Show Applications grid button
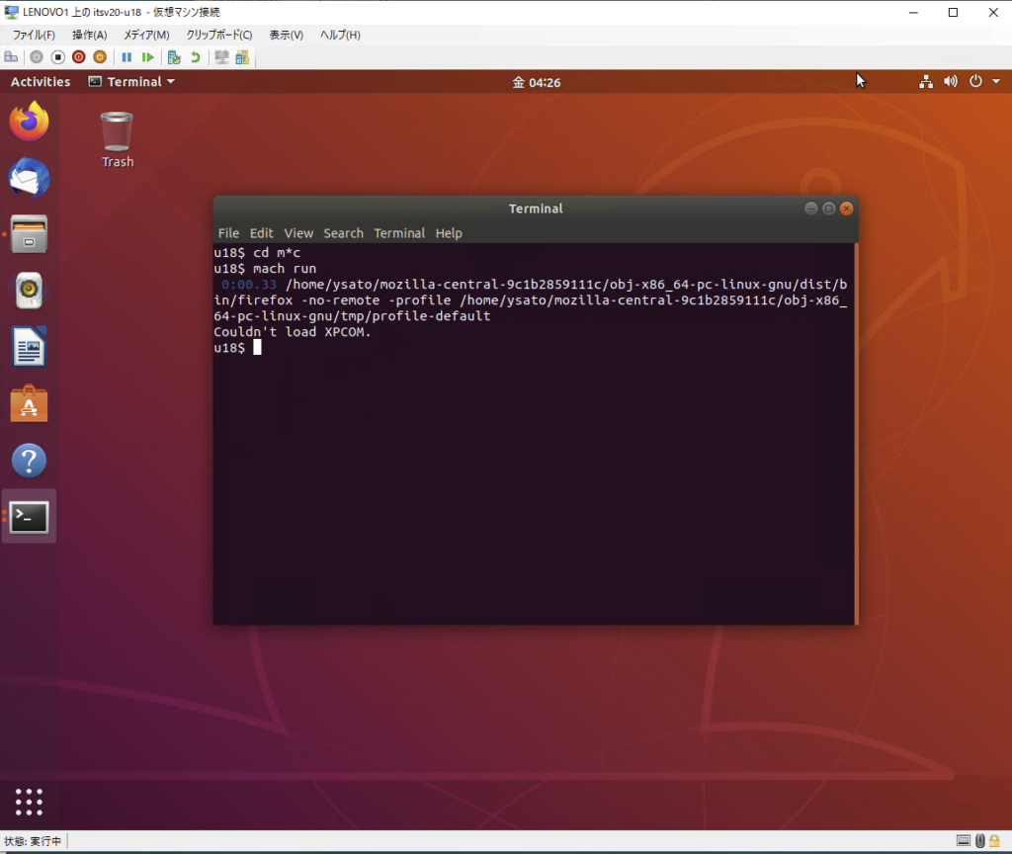This screenshot has height=854, width=1012. click(29, 801)
